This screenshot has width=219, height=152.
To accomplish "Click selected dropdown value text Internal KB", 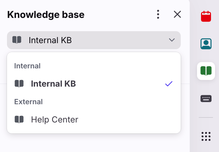I will pyautogui.click(x=50, y=40).
